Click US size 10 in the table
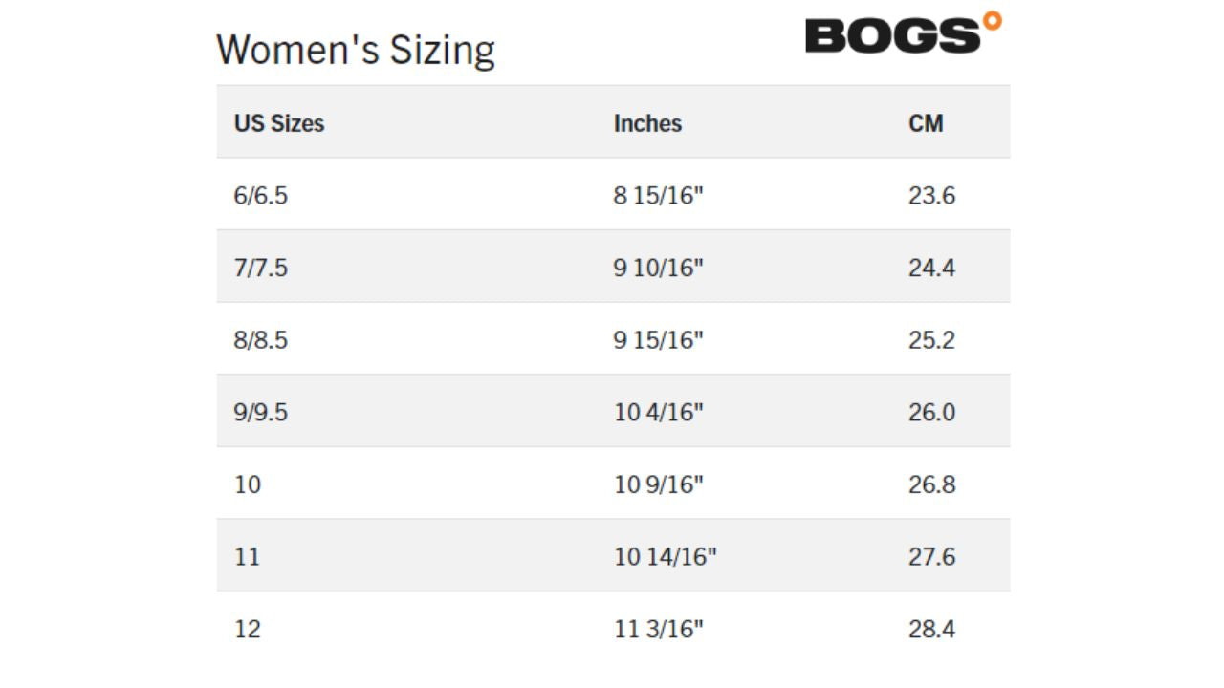This screenshot has height=688, width=1224. coord(247,484)
